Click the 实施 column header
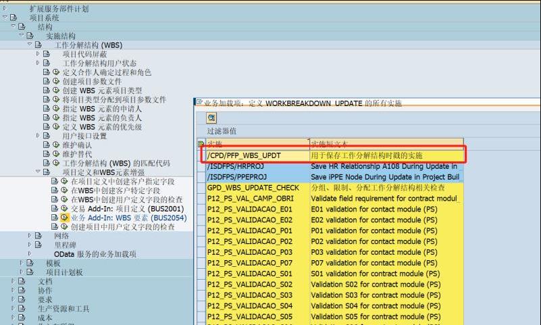Viewport: 541px width, 325px height. pyautogui.click(x=257, y=144)
